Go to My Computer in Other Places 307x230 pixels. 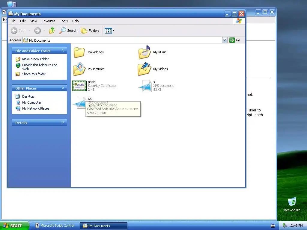32,102
